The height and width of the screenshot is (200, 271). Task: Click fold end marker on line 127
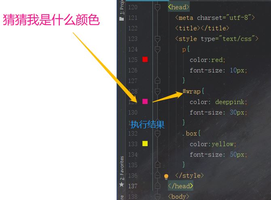[157, 81]
